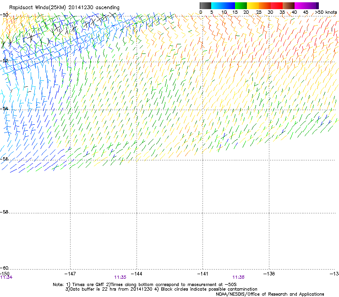
Task: Click the legend tick label 40
Action: click(294, 12)
